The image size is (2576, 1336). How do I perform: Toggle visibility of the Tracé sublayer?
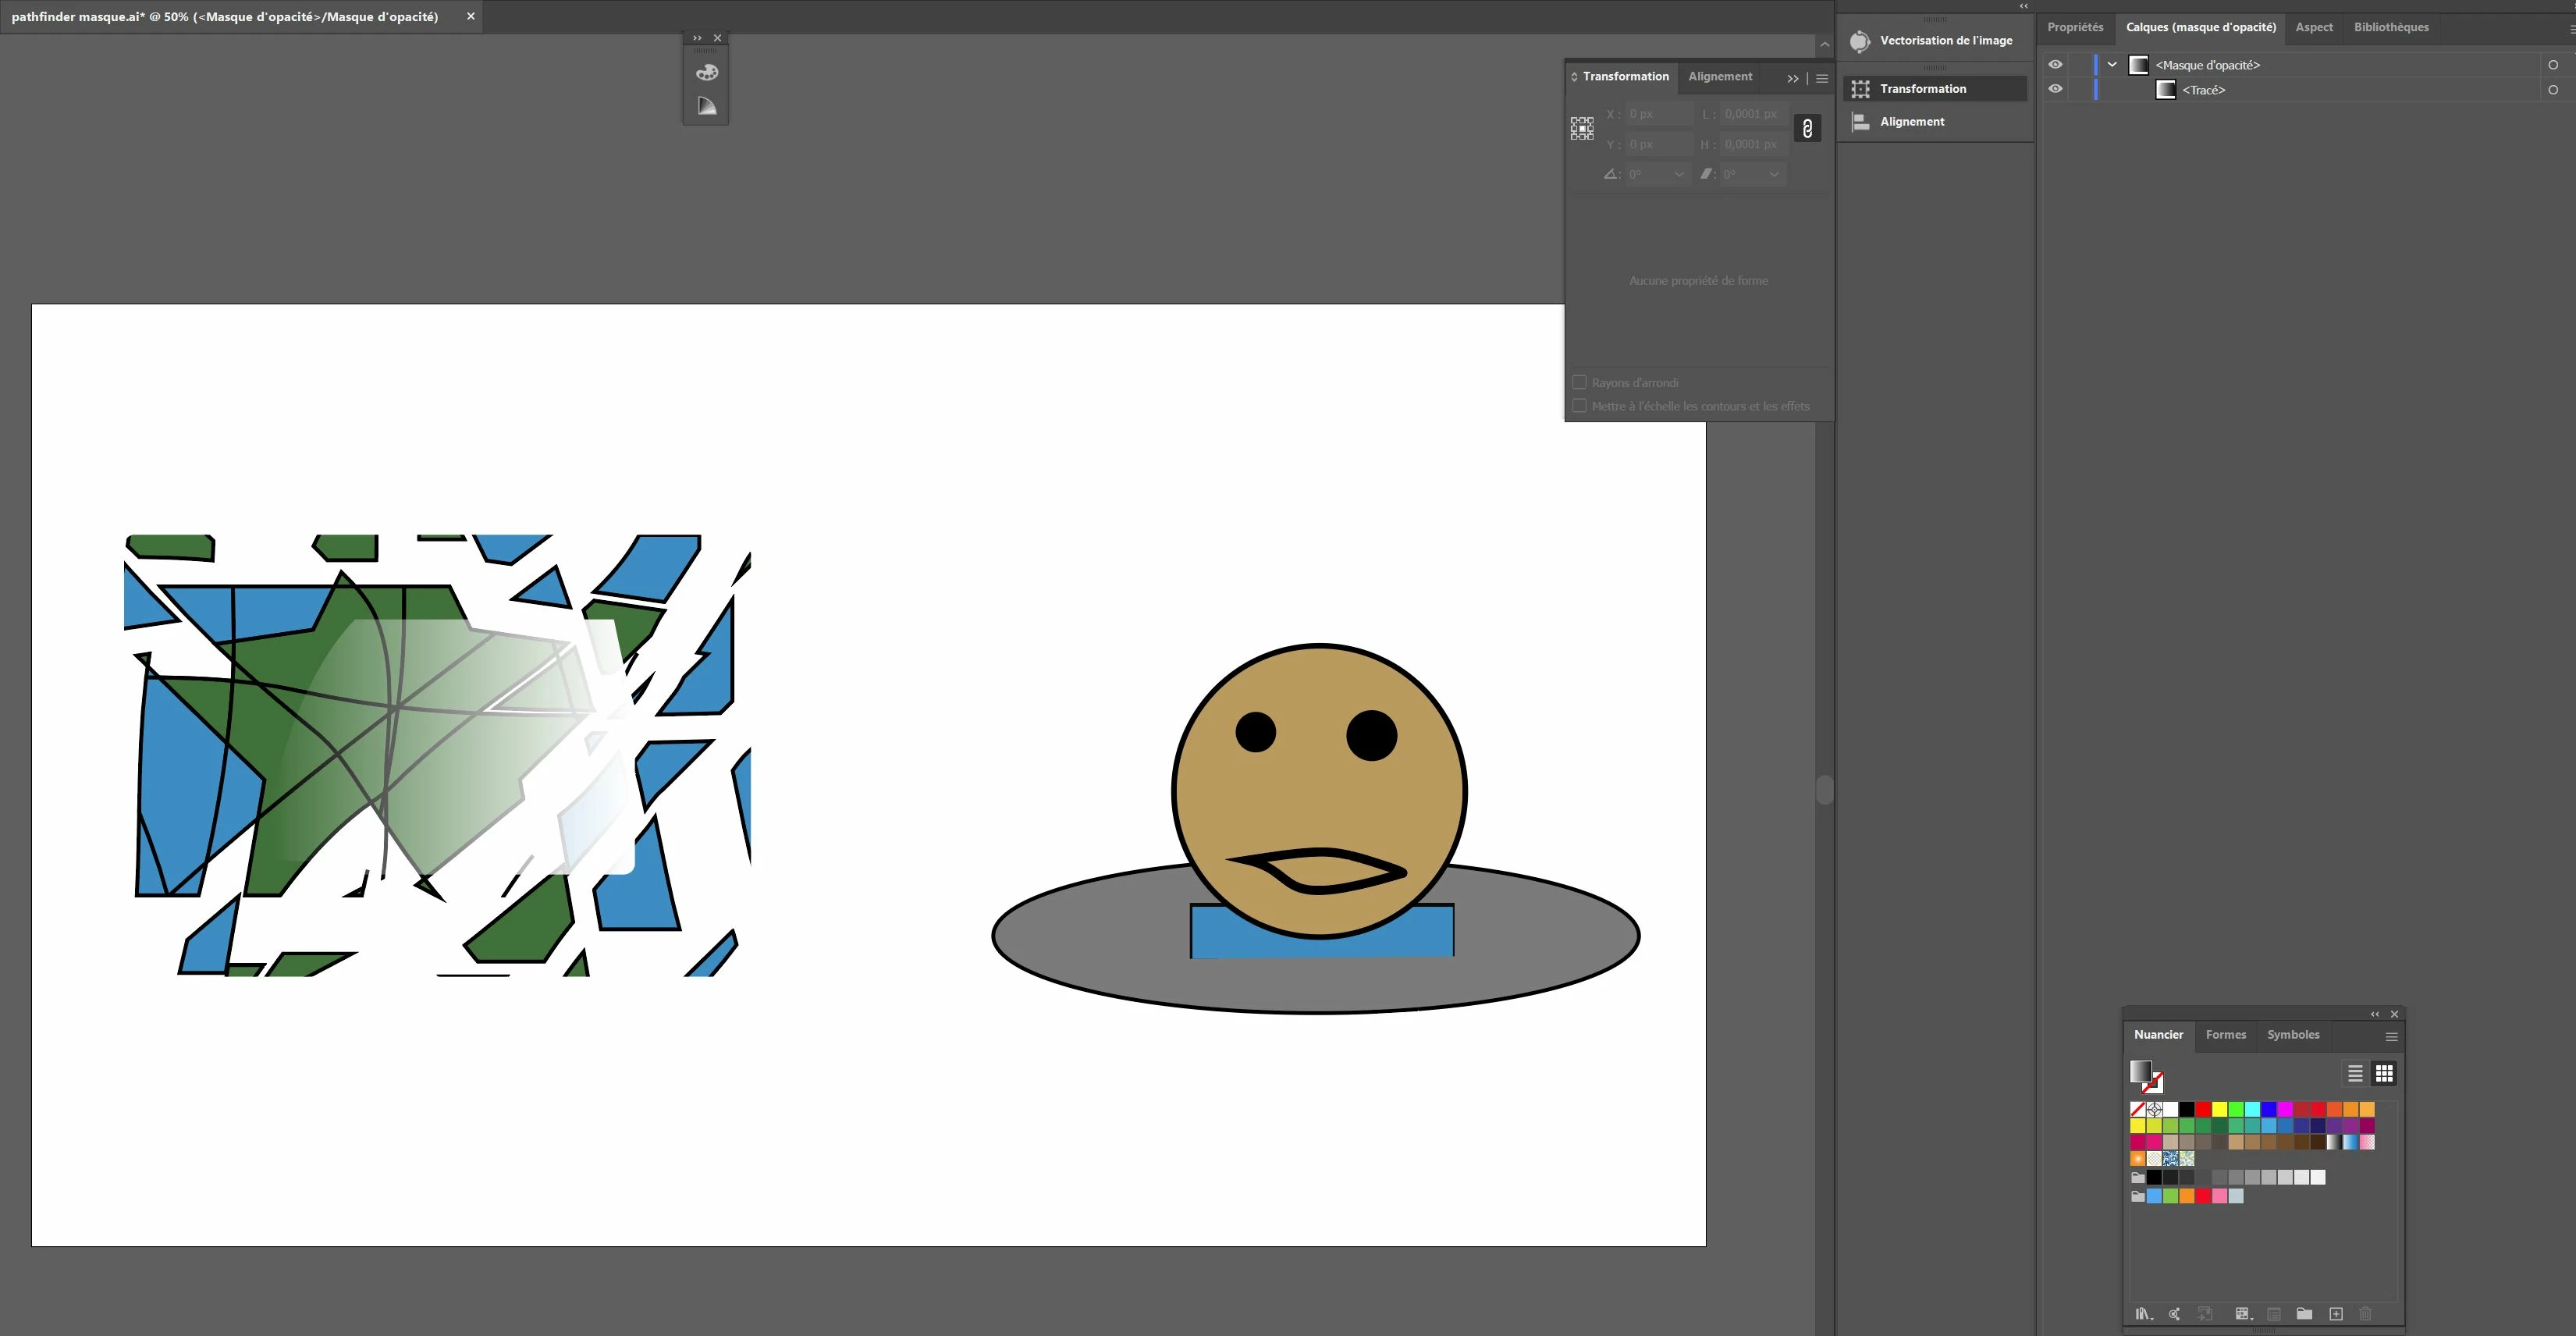point(2055,89)
